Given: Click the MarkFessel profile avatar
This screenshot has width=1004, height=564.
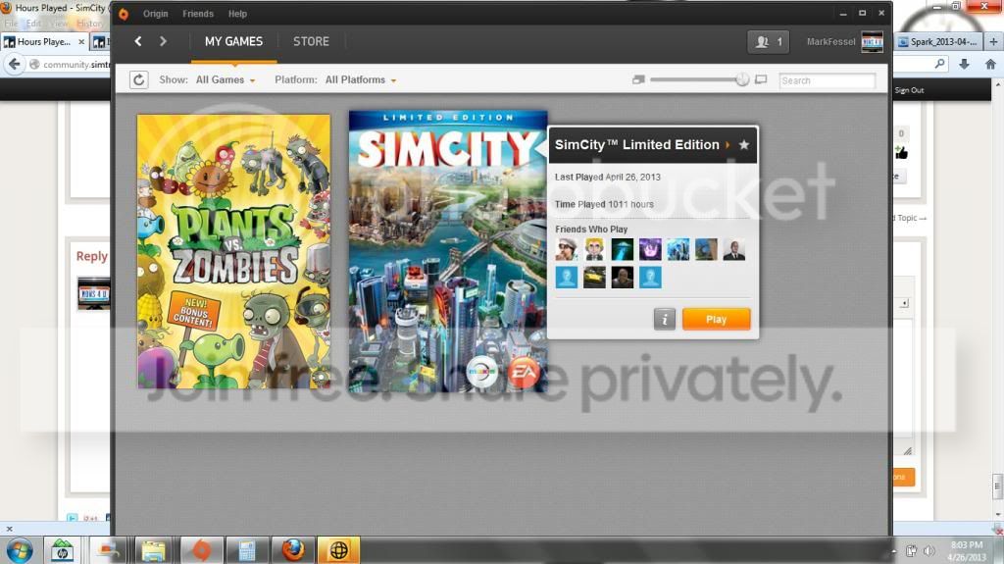Looking at the screenshot, I should point(872,41).
